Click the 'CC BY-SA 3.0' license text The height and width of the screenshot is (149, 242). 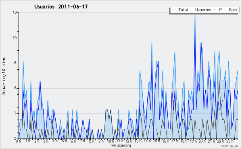(x=229, y=146)
